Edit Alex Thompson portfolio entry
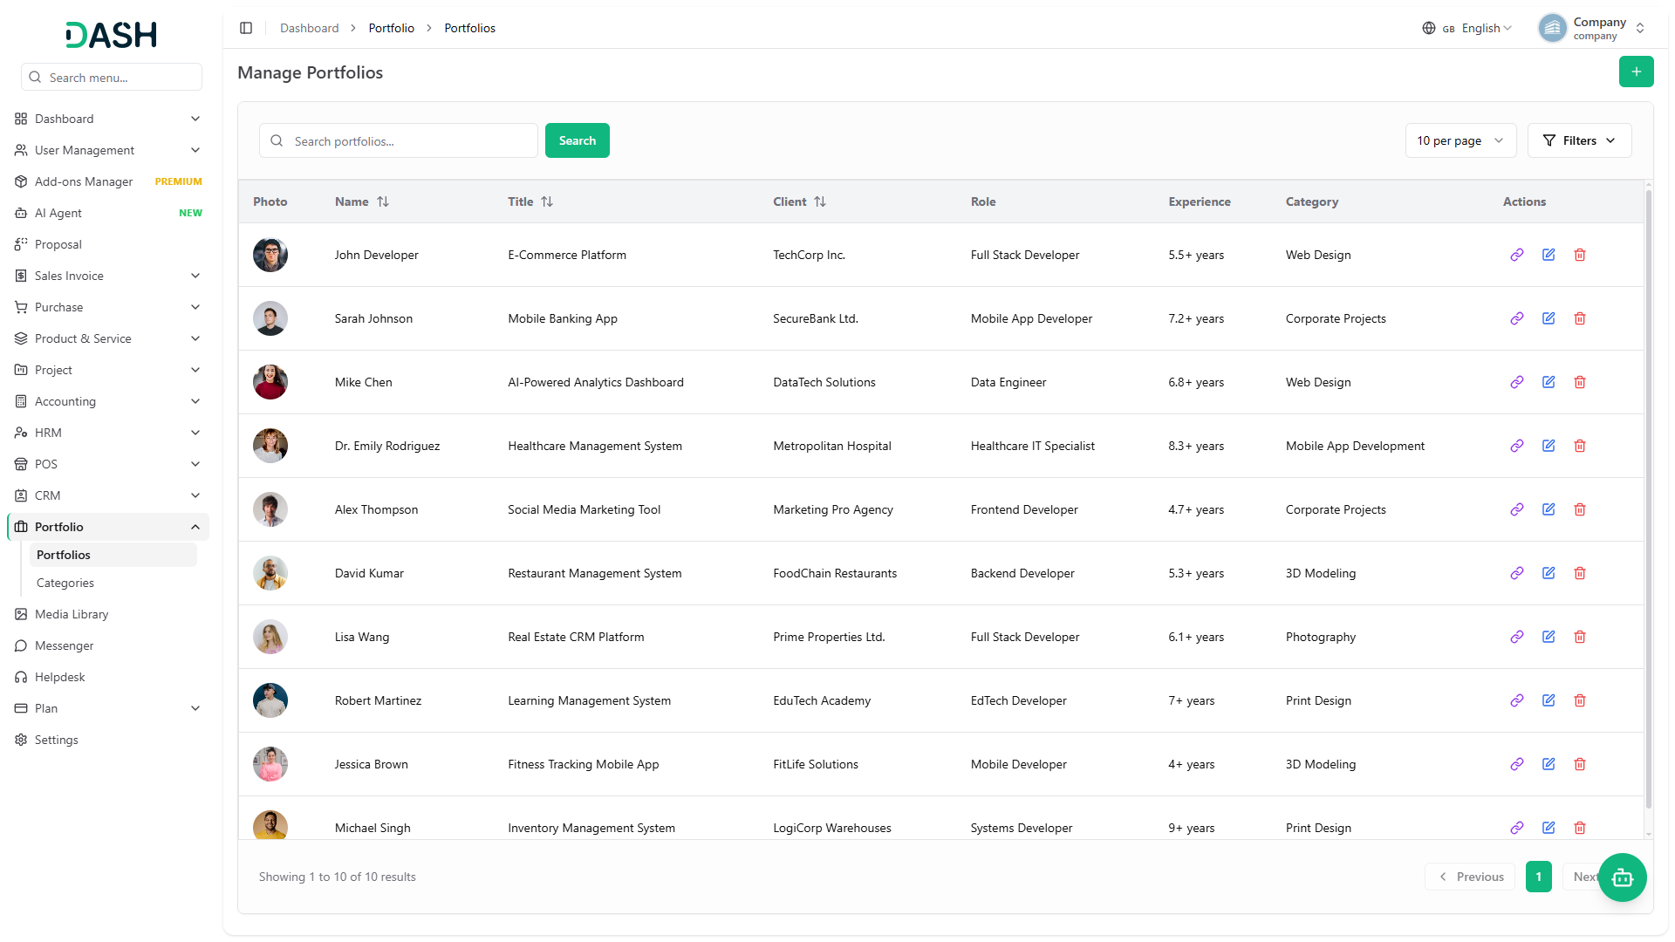The image size is (1675, 942). point(1549,509)
